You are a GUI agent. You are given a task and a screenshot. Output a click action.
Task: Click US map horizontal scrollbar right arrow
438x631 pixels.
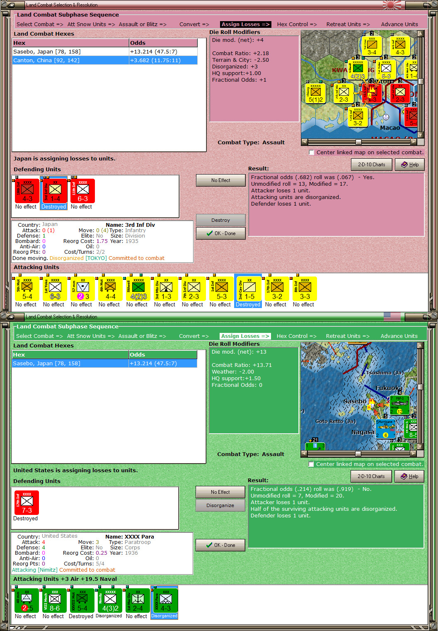tap(413, 454)
